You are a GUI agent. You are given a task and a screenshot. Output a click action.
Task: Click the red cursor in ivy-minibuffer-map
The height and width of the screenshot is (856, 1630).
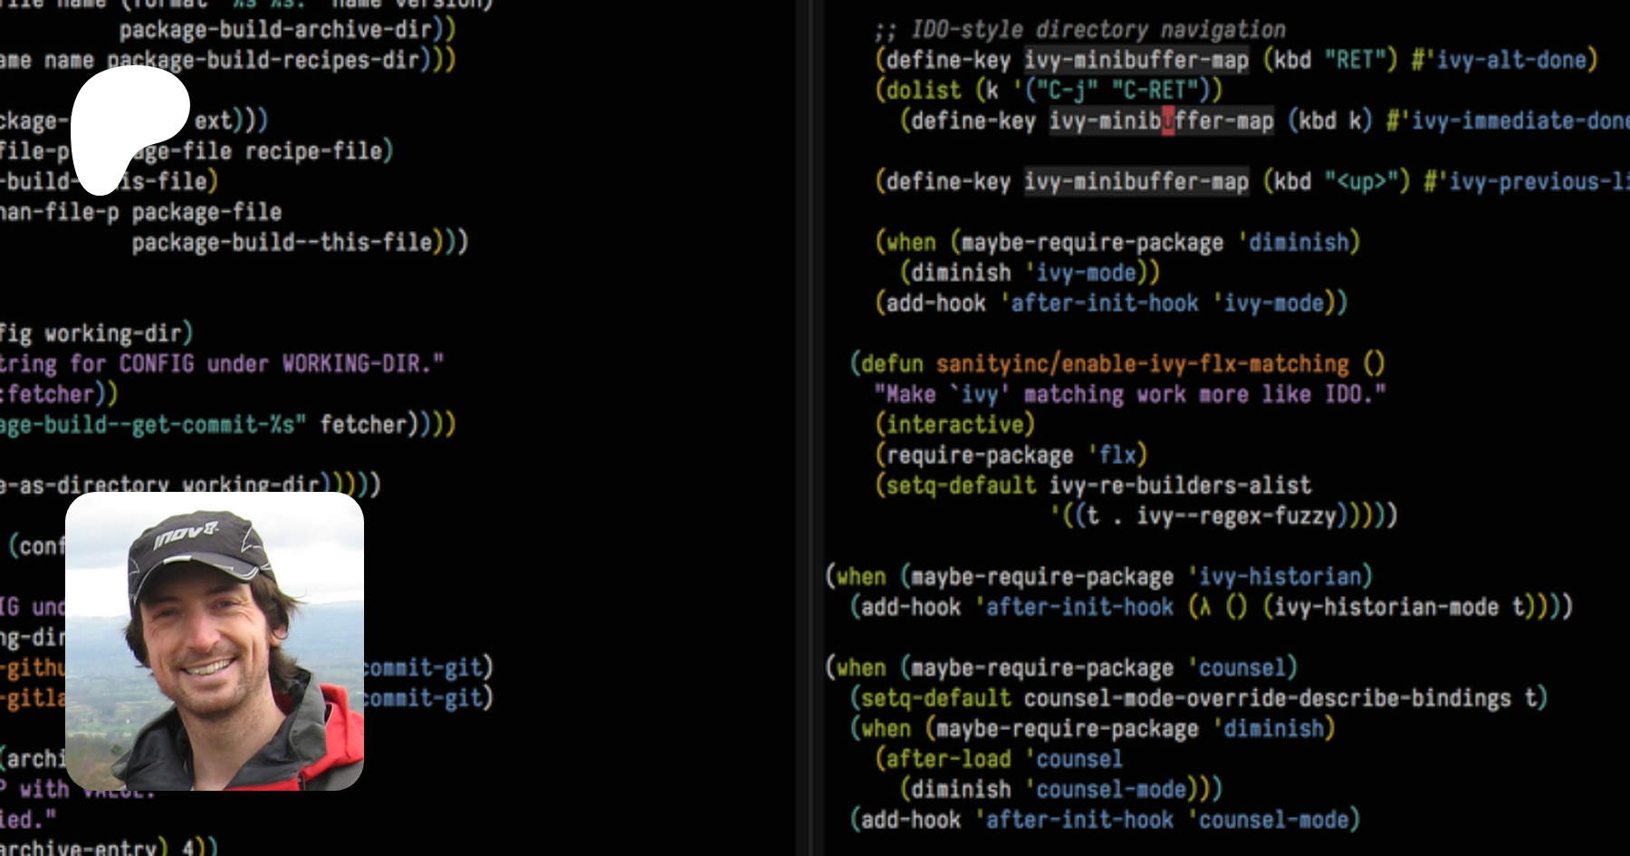coord(1168,120)
